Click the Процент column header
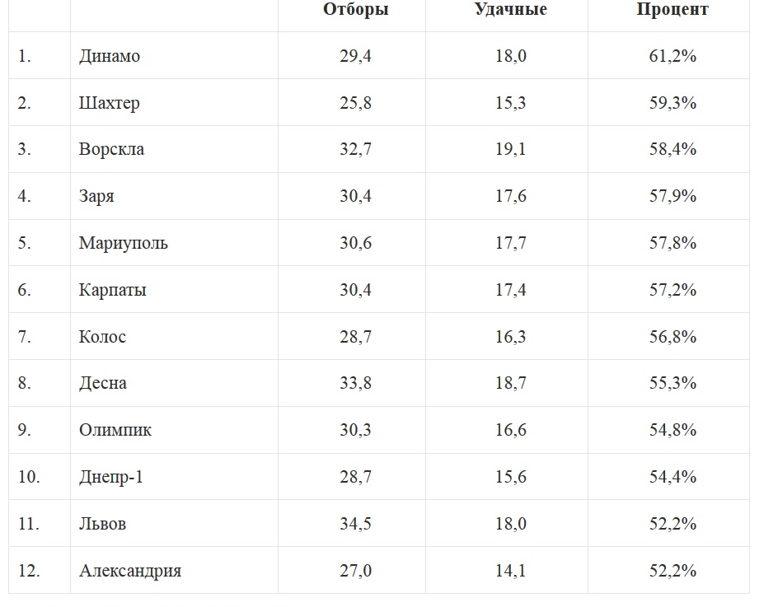 pyautogui.click(x=672, y=10)
